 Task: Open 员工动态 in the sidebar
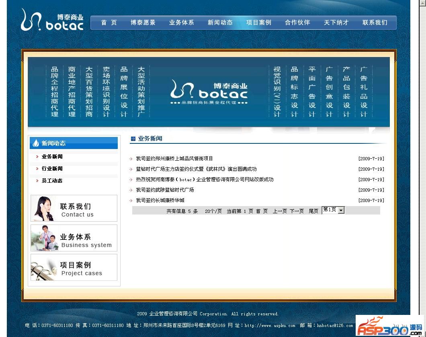(x=52, y=181)
